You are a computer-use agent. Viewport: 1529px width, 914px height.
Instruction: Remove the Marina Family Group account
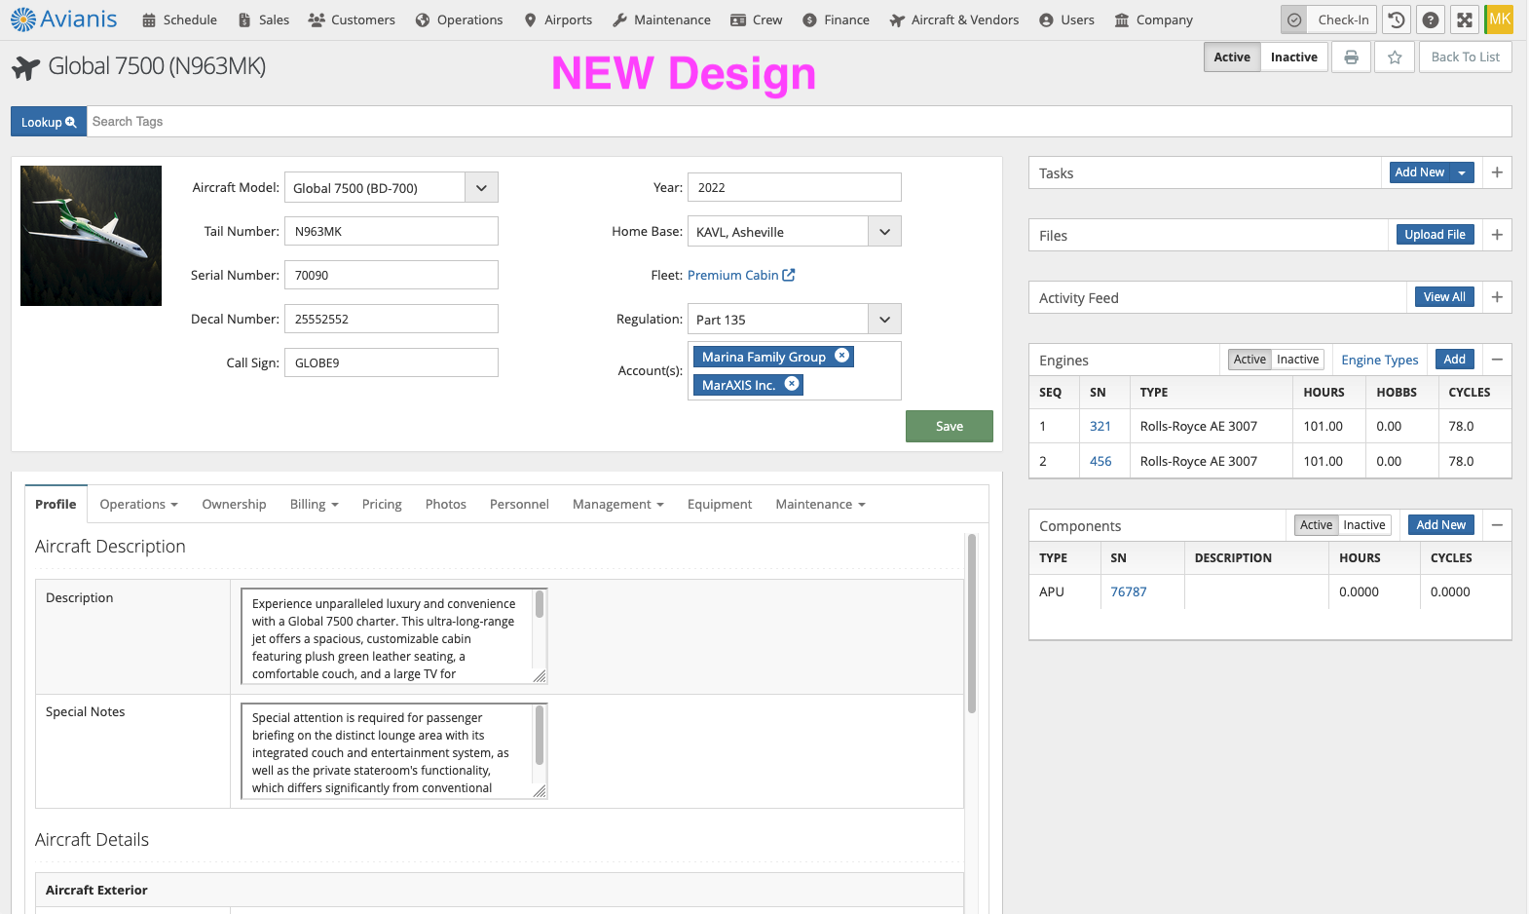(842, 356)
